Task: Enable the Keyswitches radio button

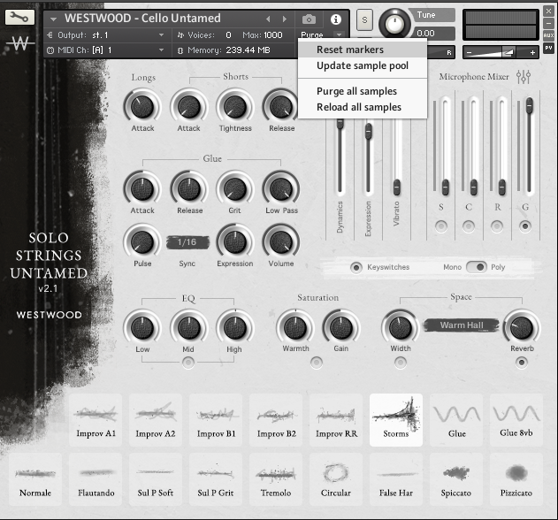Action: pyautogui.click(x=356, y=266)
